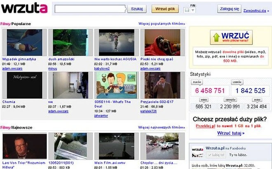Open uploader profile babylove2

103,68
